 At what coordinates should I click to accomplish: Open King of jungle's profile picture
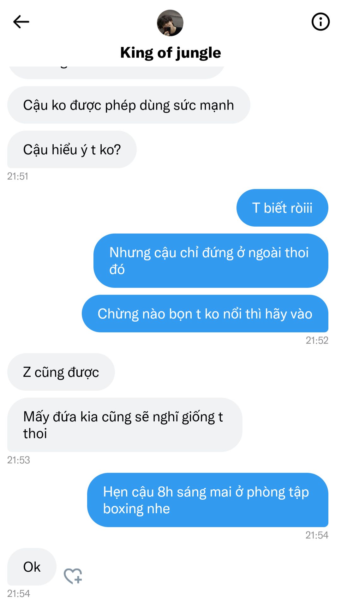tap(170, 23)
